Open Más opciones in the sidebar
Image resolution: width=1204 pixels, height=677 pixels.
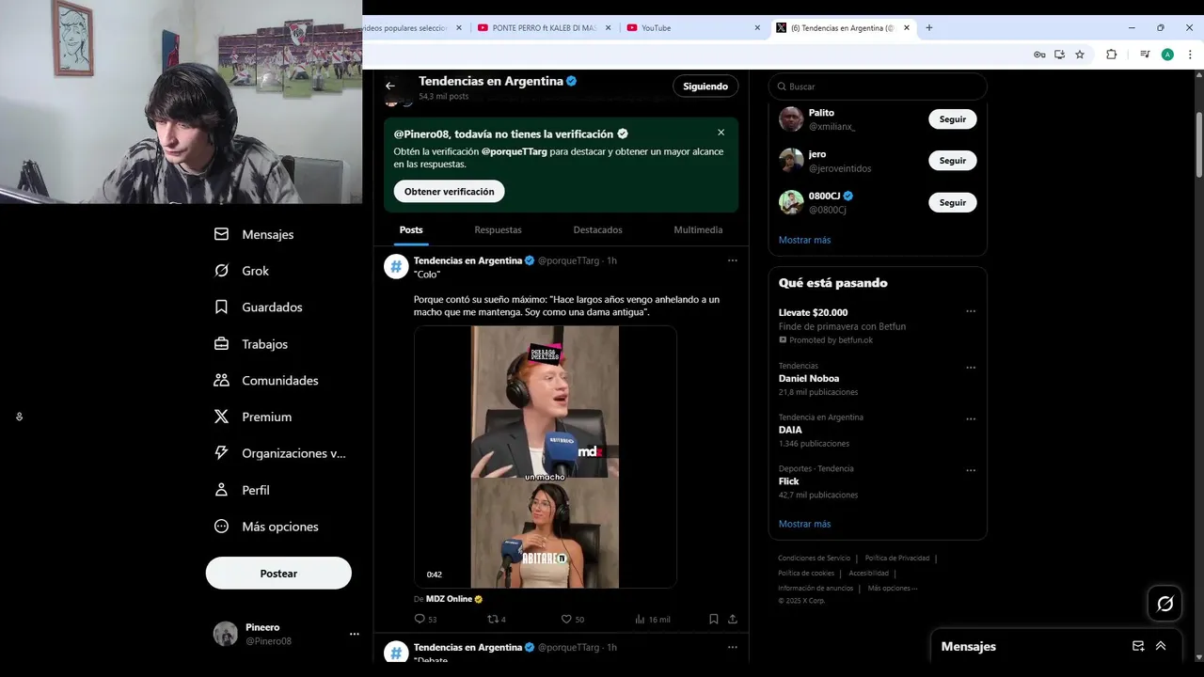pos(266,527)
